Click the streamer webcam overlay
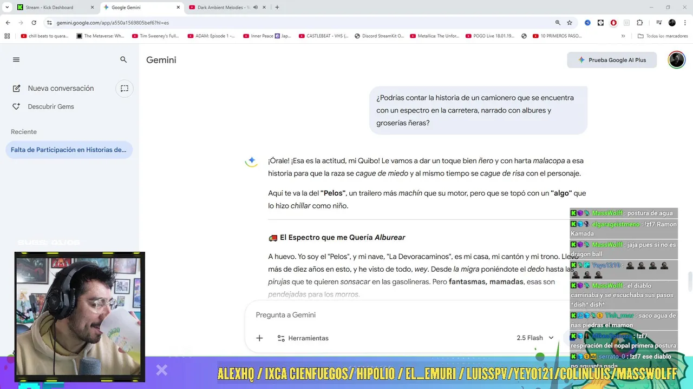This screenshot has width=693, height=389. 80,317
